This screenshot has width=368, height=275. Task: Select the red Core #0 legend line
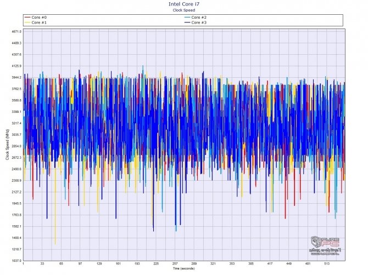27,18
